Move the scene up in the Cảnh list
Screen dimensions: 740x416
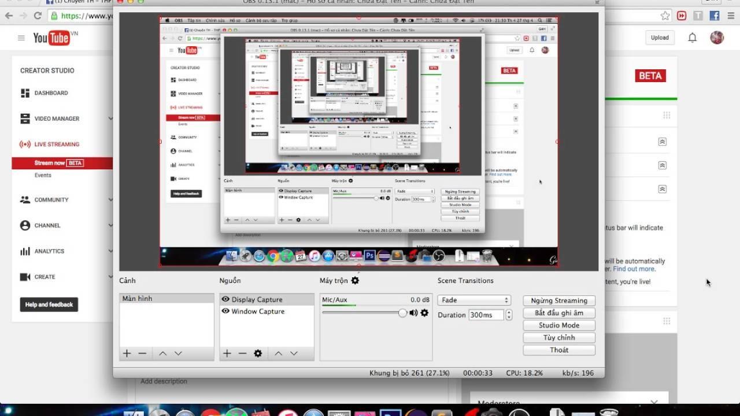coord(162,354)
